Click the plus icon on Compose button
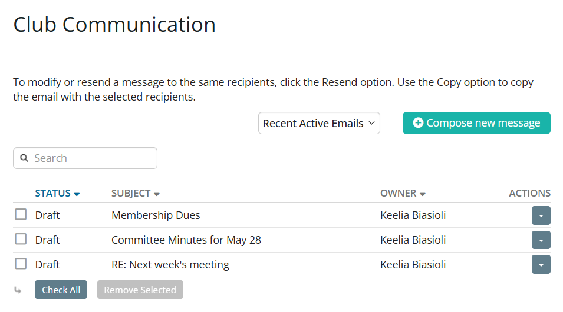The image size is (563, 312). coord(418,123)
